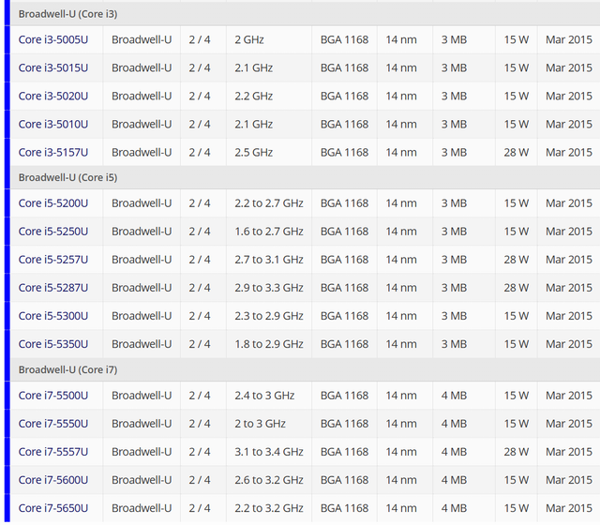Click the BGA 1168 socket cell for i7-5600U
The width and height of the screenshot is (600, 525).
pos(344,480)
